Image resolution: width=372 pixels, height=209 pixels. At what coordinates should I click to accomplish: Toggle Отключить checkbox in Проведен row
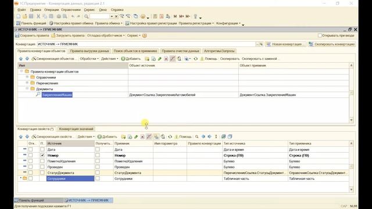click(x=31, y=167)
